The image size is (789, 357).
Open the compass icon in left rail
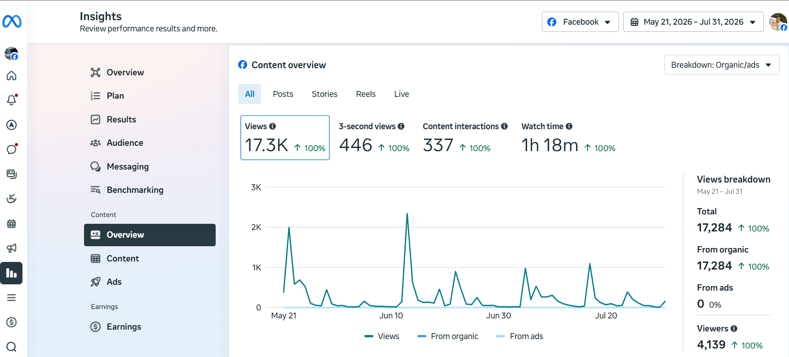point(12,125)
